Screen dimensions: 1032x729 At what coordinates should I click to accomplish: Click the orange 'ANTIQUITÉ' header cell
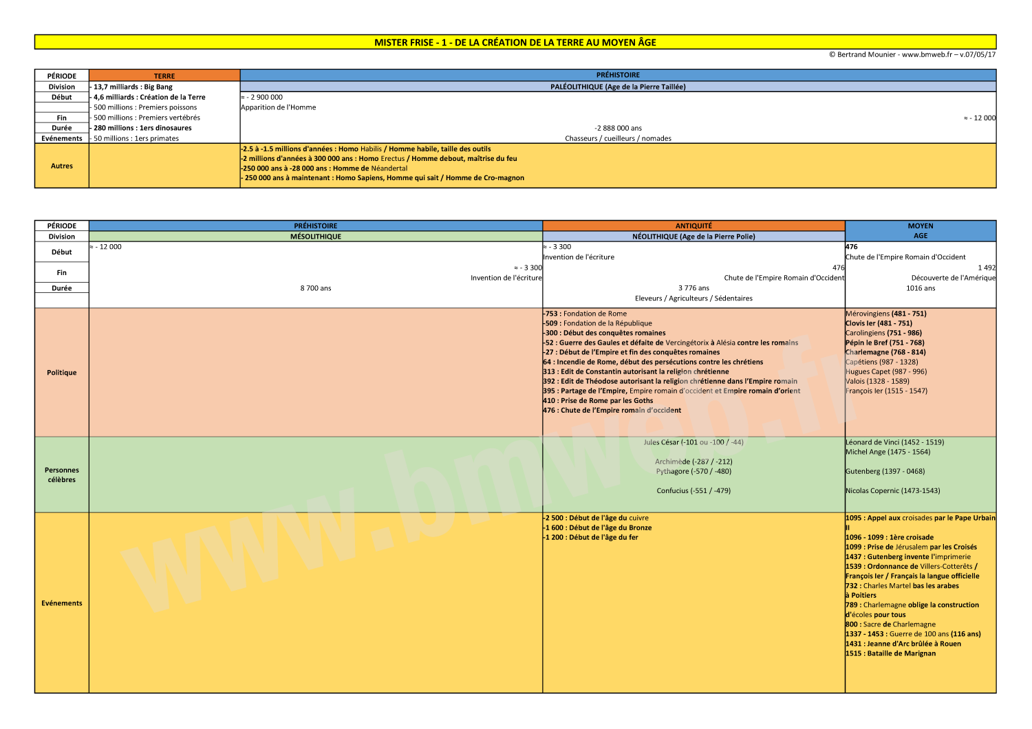tap(694, 226)
